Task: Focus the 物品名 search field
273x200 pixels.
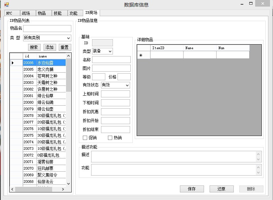Action: [47, 28]
